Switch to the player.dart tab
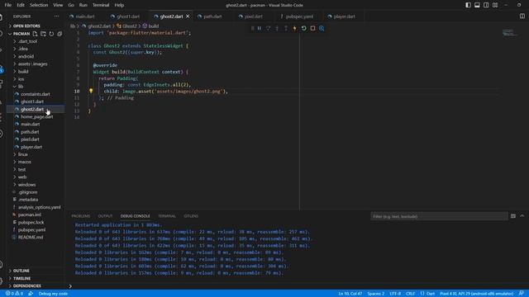Image resolution: width=529 pixels, height=297 pixels. coord(344,16)
